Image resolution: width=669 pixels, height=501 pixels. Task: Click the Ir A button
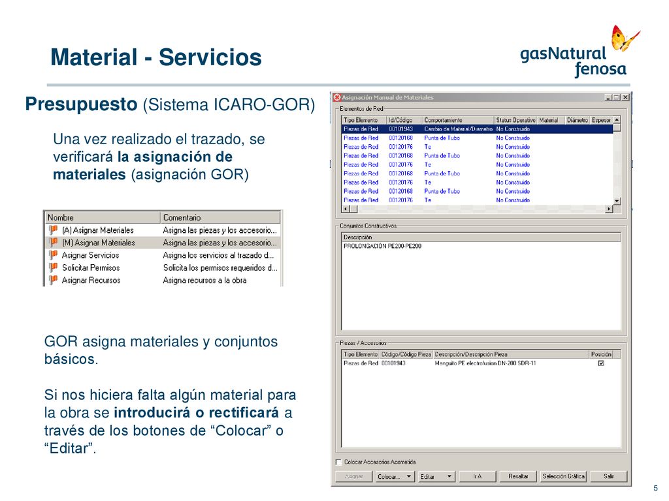pos(477,476)
